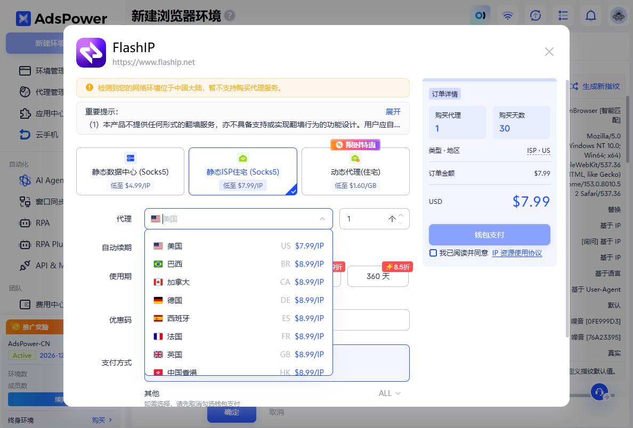The width and height of the screenshot is (633, 428).
Task: Select 静态数据中心 (Socks5) proxy type
Action: [x=130, y=171]
